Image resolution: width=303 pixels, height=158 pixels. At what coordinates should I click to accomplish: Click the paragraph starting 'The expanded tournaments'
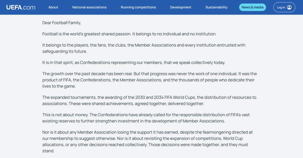click(149, 100)
